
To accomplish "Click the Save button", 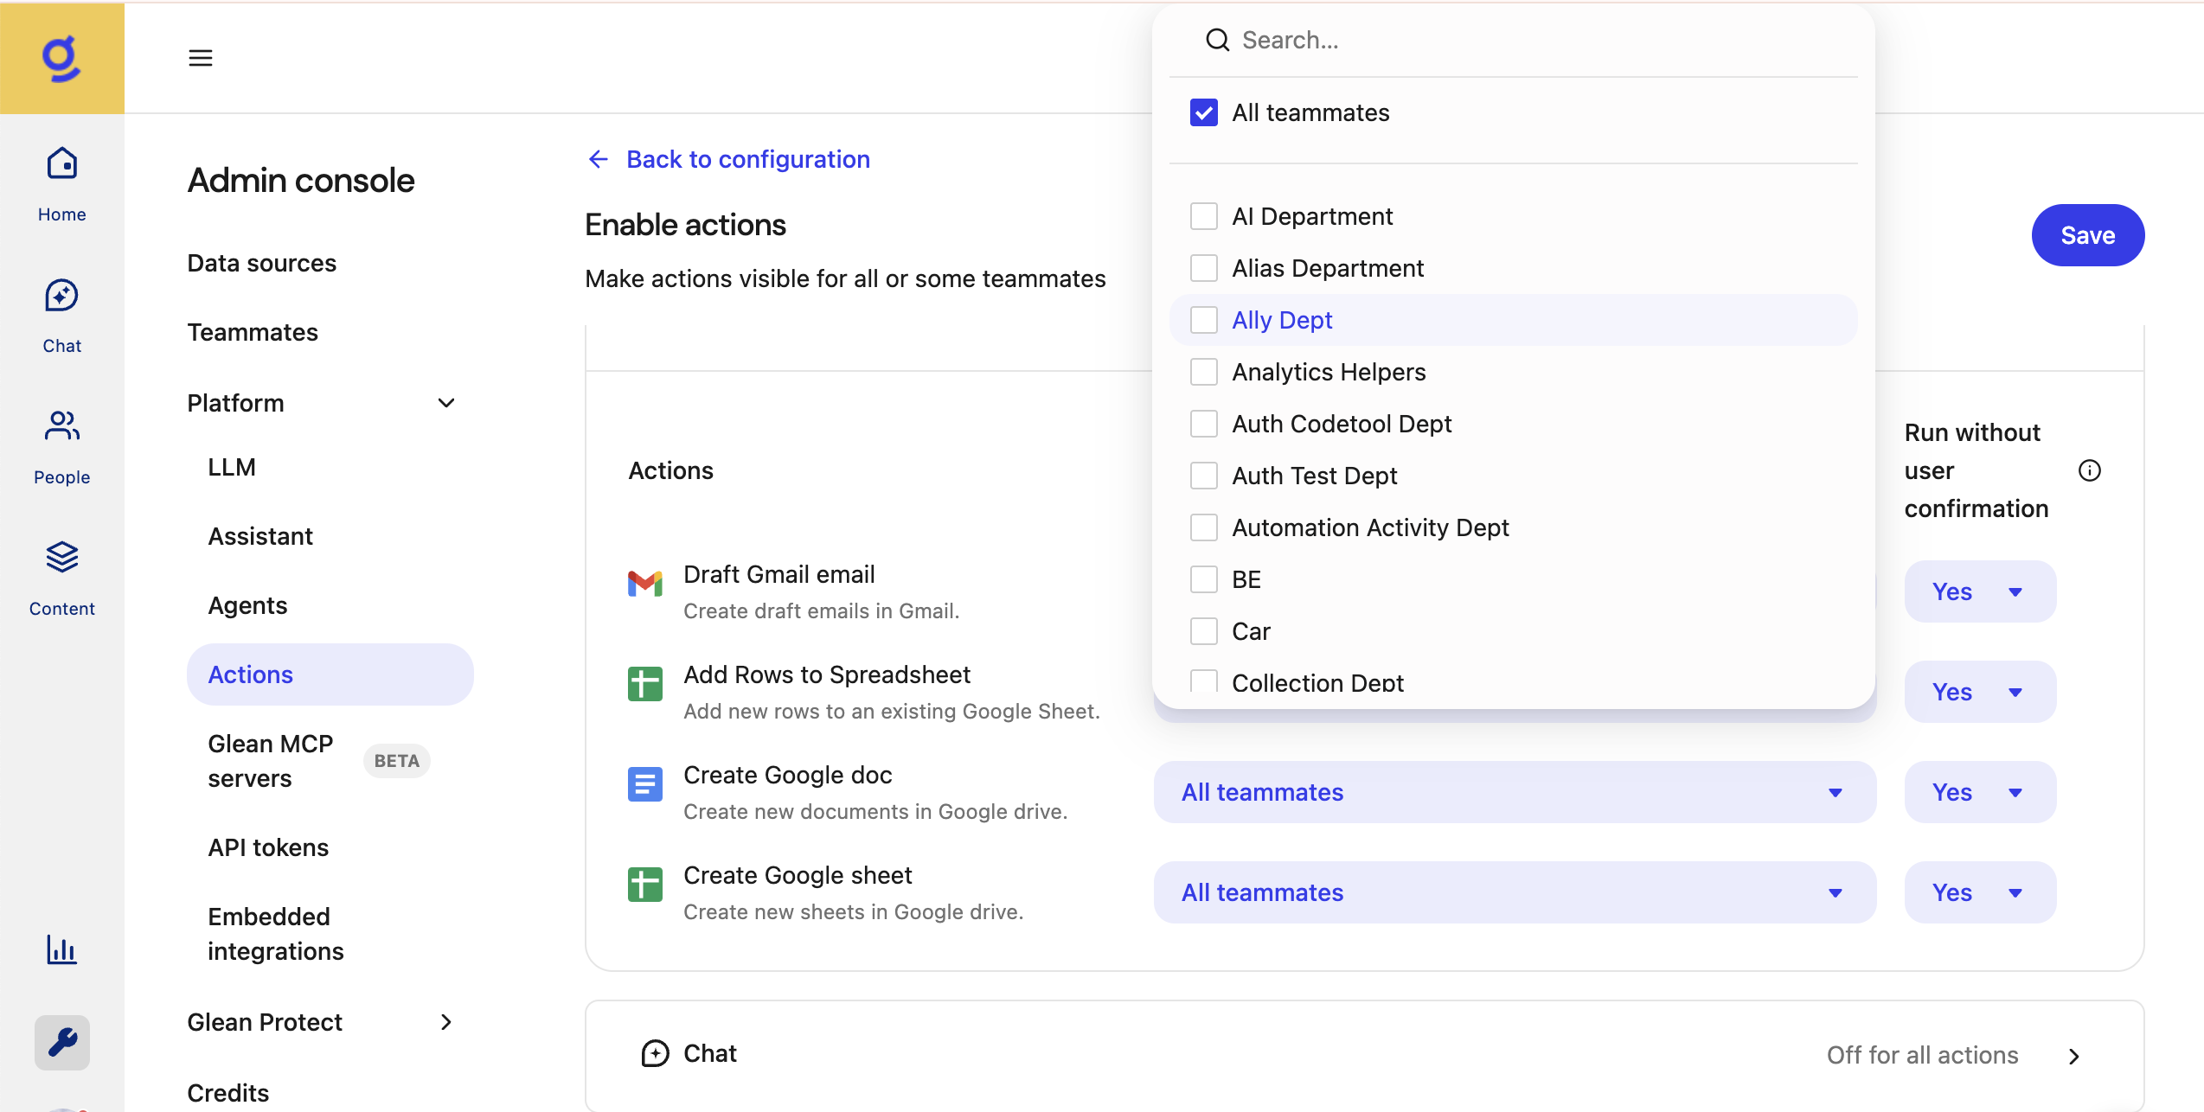I will tap(2087, 235).
